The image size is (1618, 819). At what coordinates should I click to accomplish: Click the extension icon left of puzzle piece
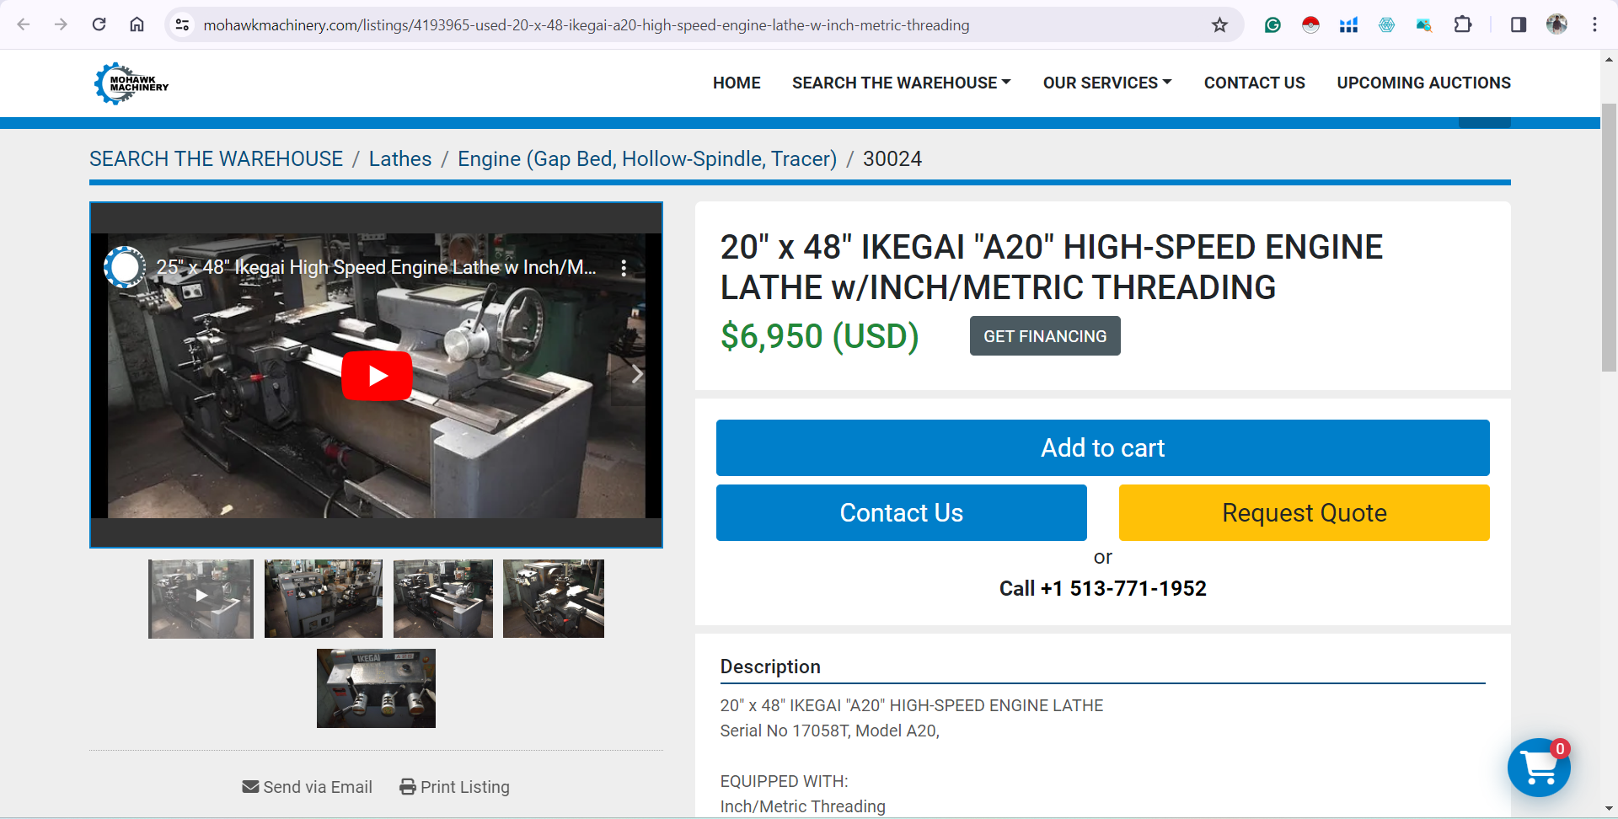[x=1424, y=24]
